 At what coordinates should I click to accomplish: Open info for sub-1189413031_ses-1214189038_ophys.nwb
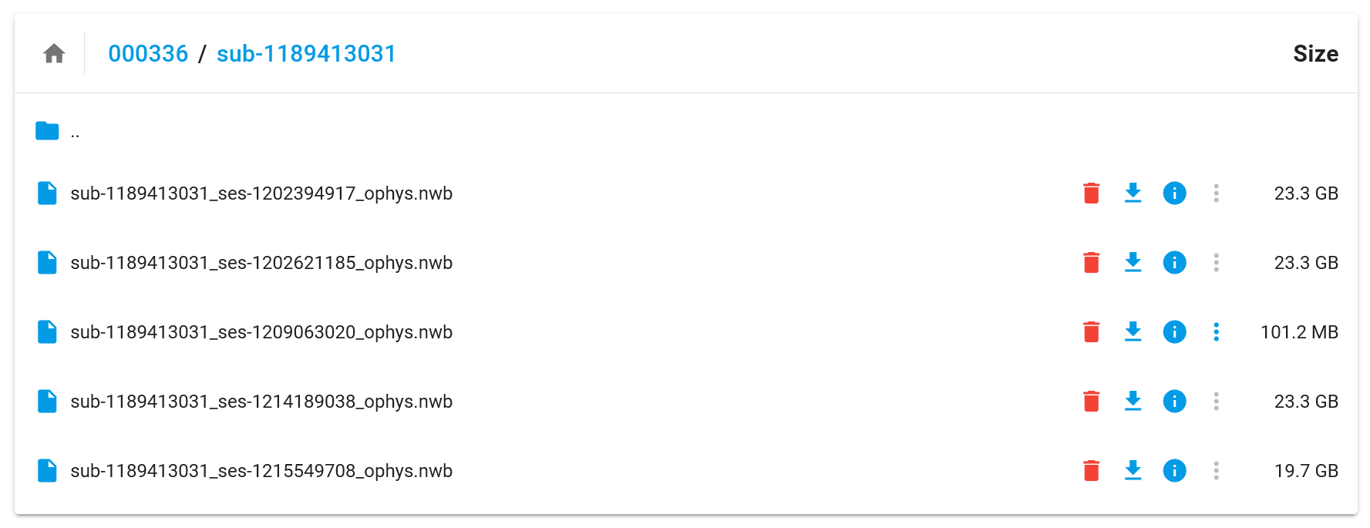coord(1174,401)
